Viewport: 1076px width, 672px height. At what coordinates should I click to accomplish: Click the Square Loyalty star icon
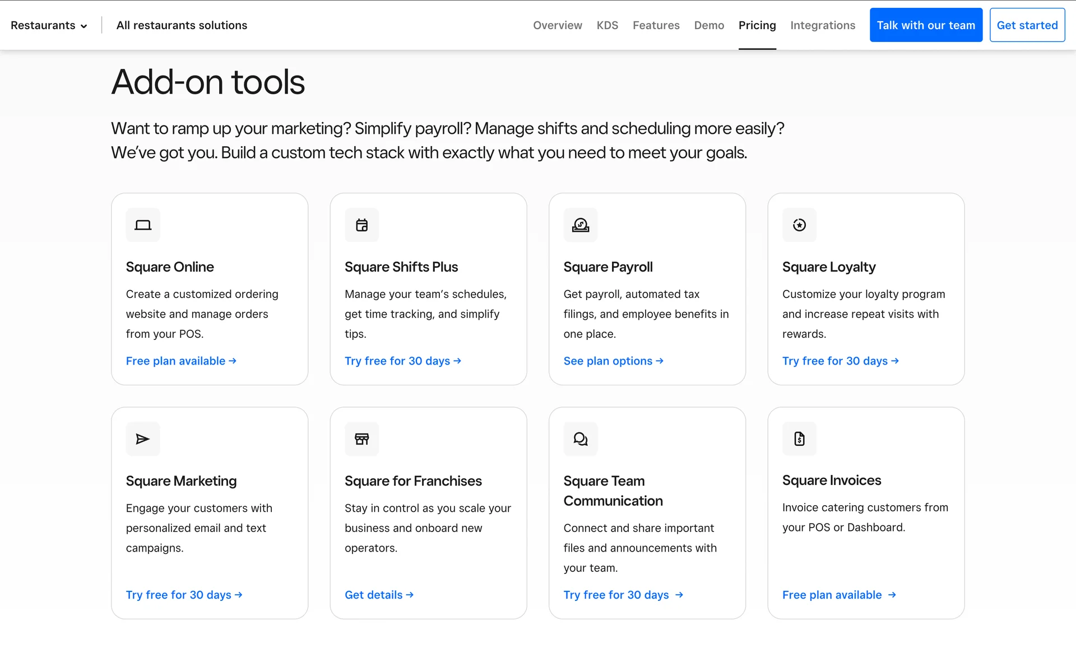click(799, 225)
